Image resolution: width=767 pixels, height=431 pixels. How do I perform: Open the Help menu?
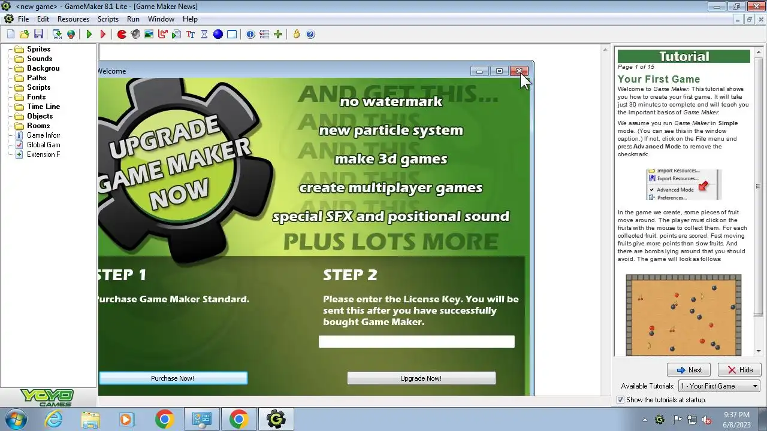coord(190,19)
